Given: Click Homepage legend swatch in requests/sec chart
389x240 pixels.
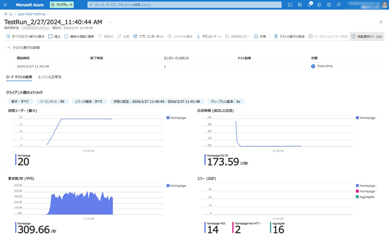Looking at the screenshot, I should [168, 186].
